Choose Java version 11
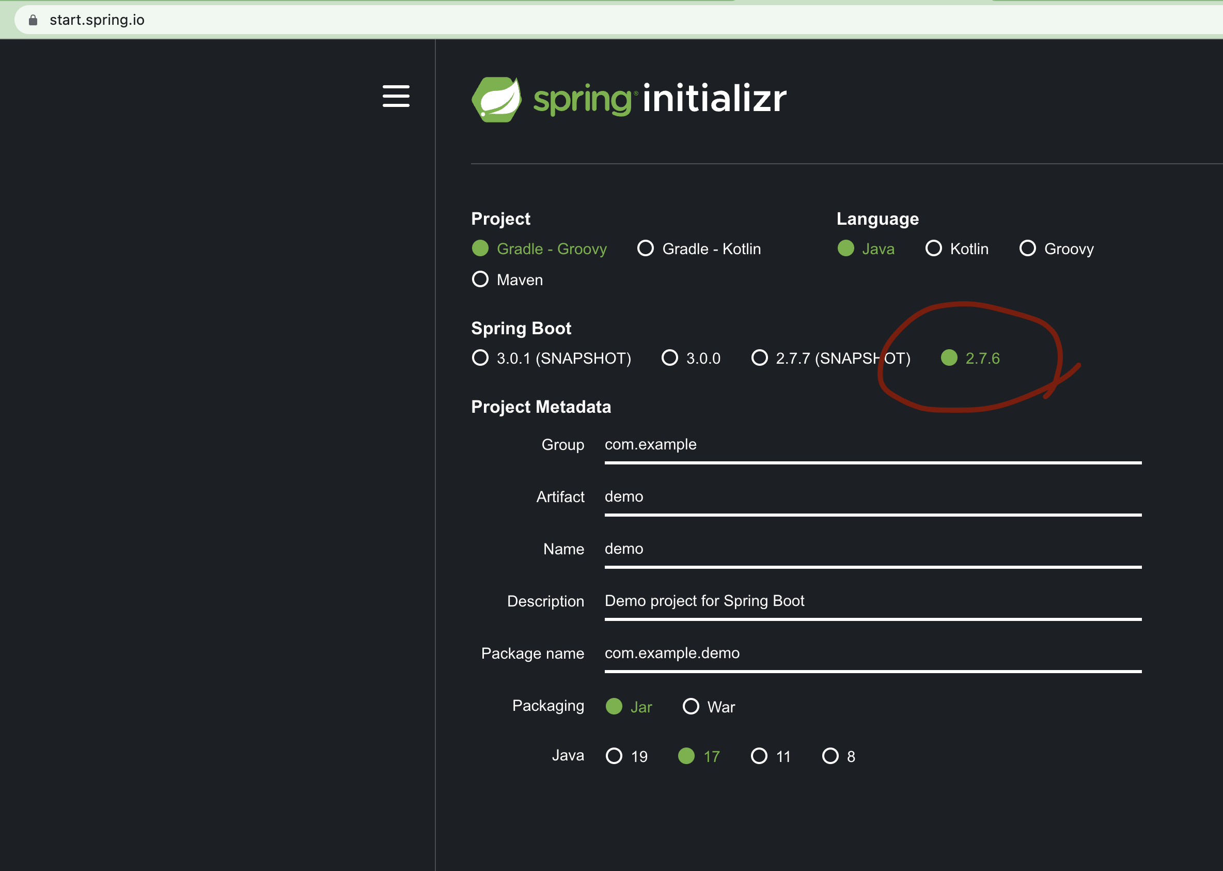1223x871 pixels. (771, 756)
